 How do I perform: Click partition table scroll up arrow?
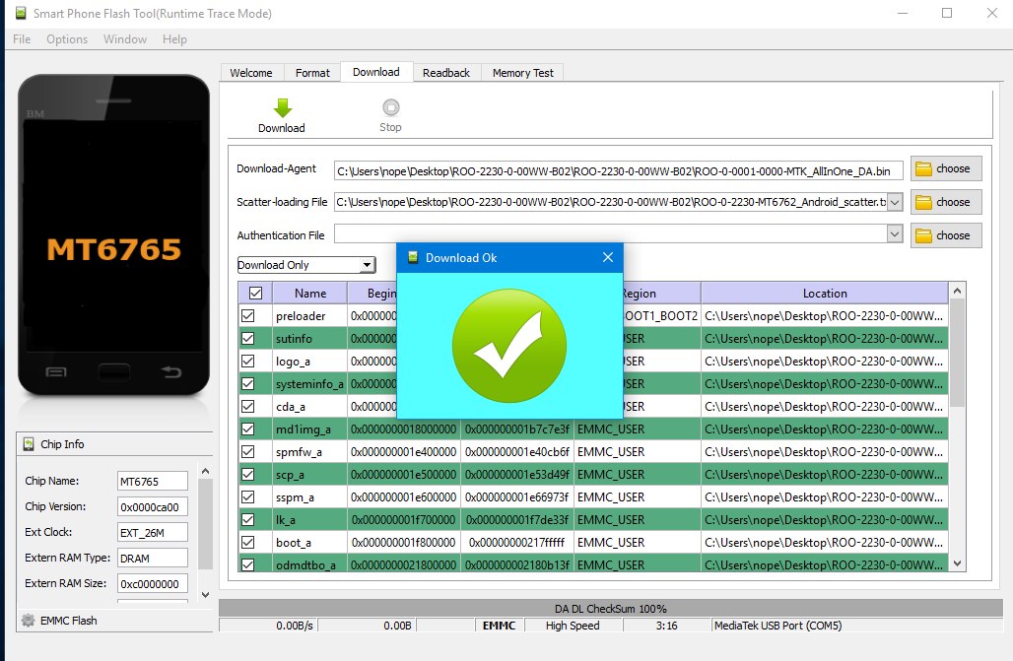point(958,292)
